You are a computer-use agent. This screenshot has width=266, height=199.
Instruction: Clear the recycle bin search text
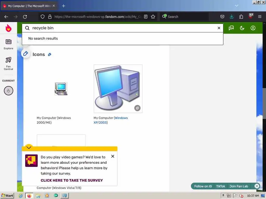click(x=219, y=28)
